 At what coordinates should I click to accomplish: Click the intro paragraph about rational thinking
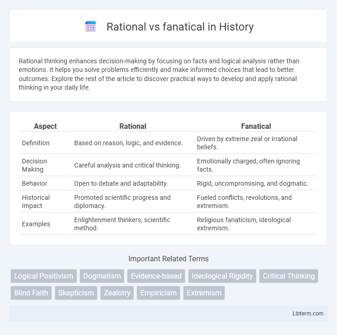pyautogui.click(x=159, y=74)
